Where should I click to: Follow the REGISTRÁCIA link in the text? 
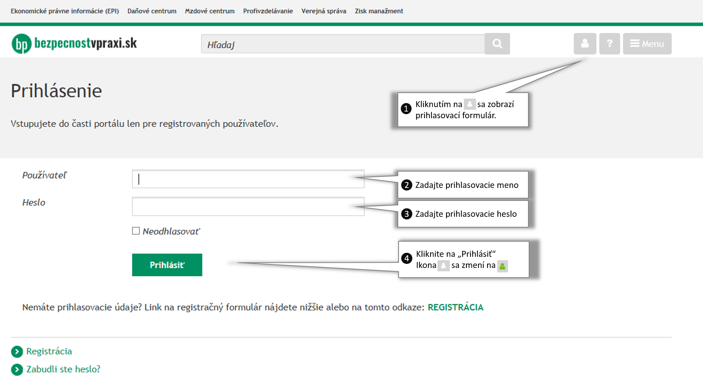coord(455,307)
